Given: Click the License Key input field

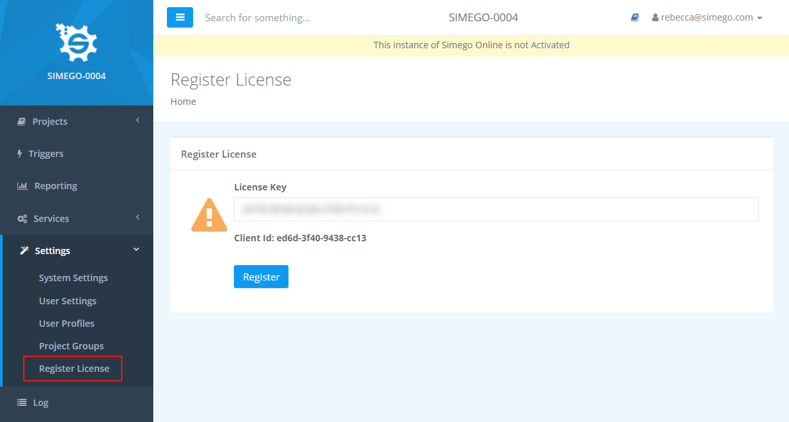Looking at the screenshot, I should 496,209.
